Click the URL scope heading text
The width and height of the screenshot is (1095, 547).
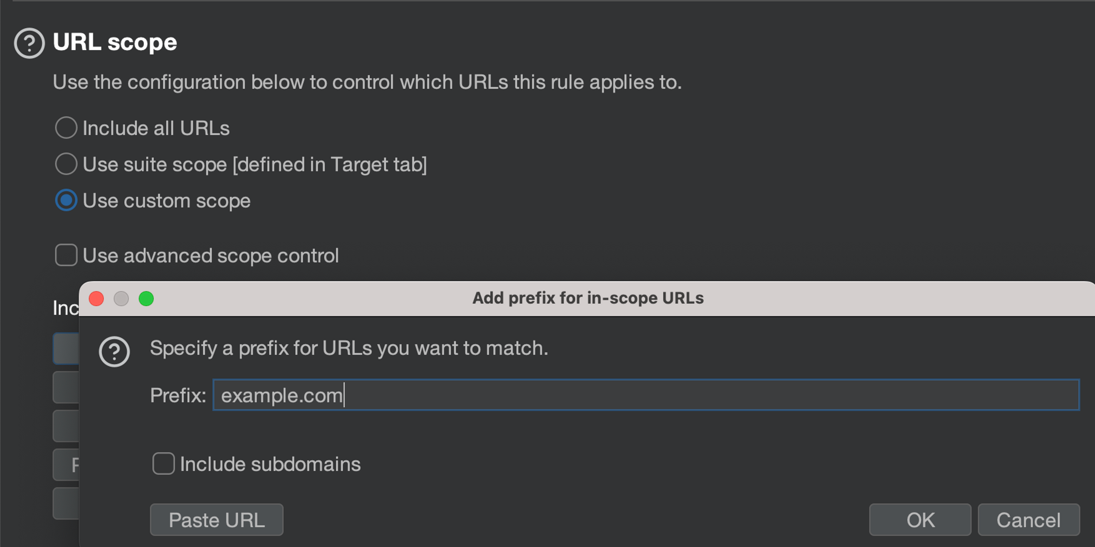pos(115,42)
